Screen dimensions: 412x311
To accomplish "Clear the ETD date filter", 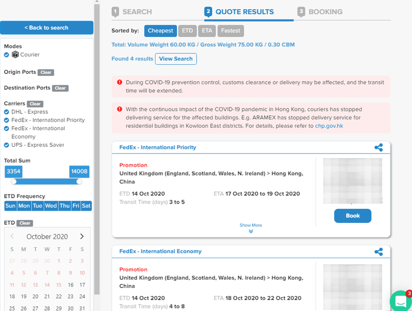I will (x=25, y=223).
